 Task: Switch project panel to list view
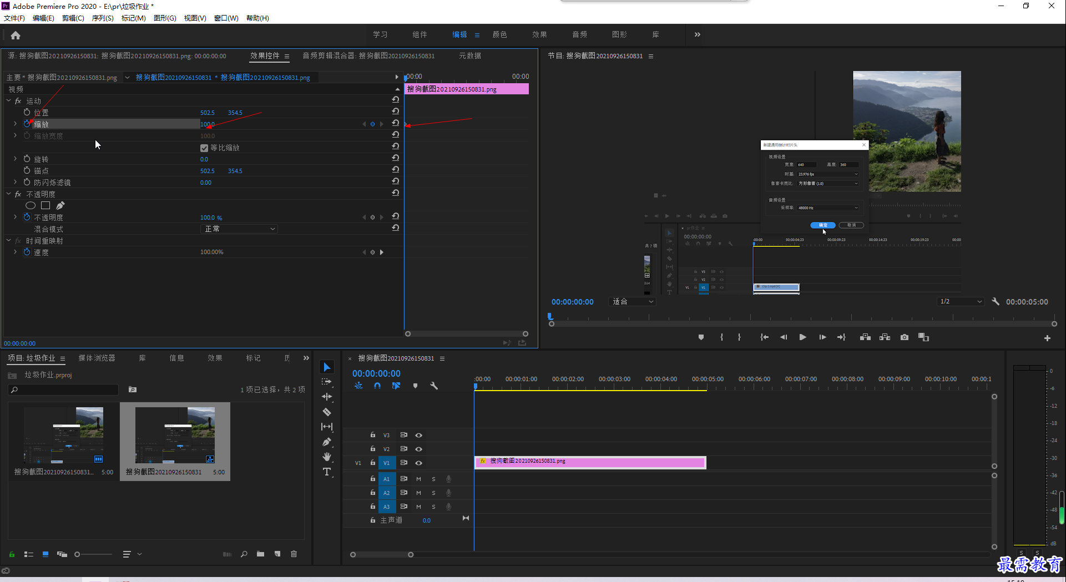tap(29, 554)
